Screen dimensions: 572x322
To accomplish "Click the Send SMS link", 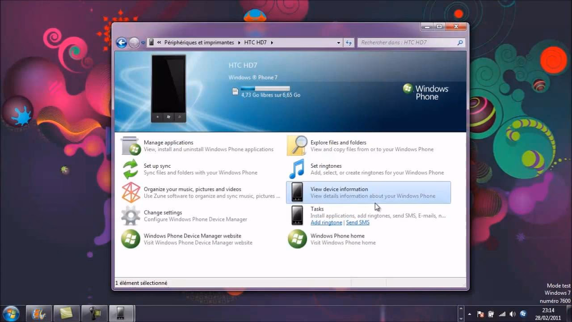I will [357, 222].
